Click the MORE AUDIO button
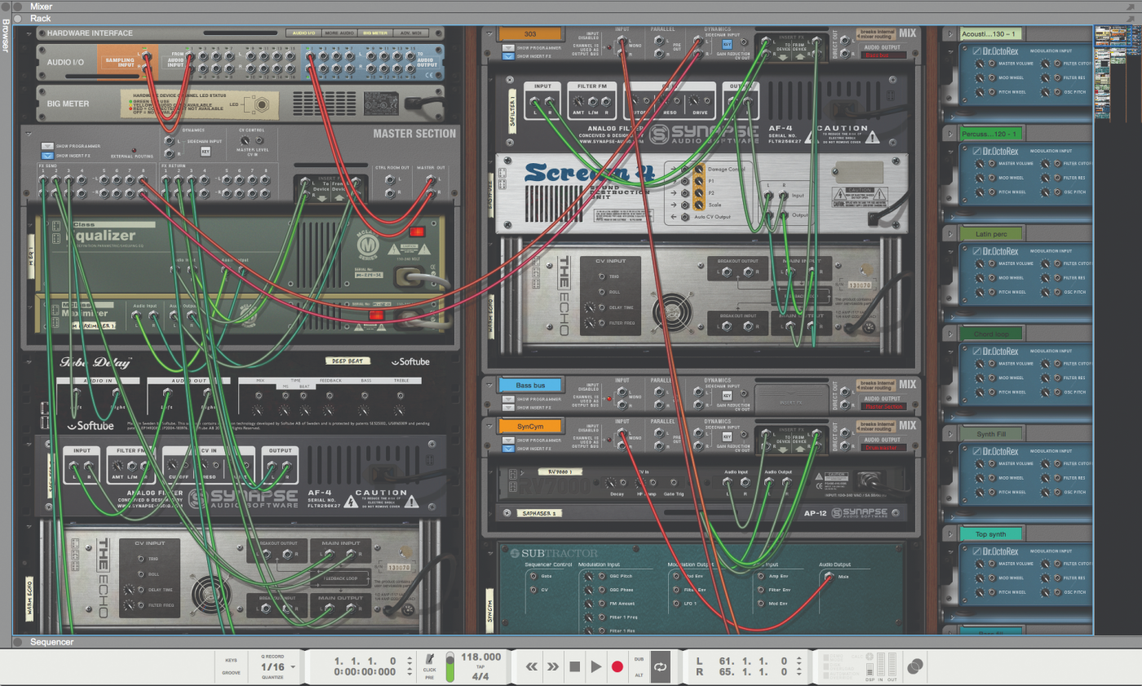Screen dimensions: 1142x686 [339, 33]
